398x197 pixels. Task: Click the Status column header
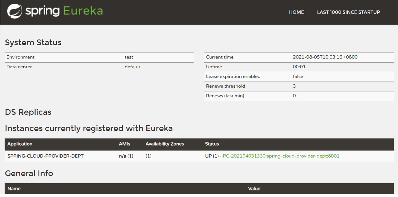[x=212, y=144]
